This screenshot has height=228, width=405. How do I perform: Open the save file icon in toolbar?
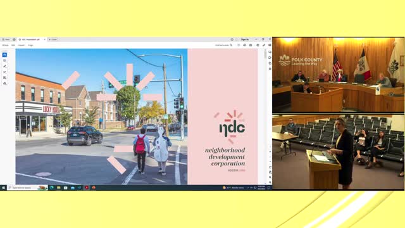[x=239, y=45]
